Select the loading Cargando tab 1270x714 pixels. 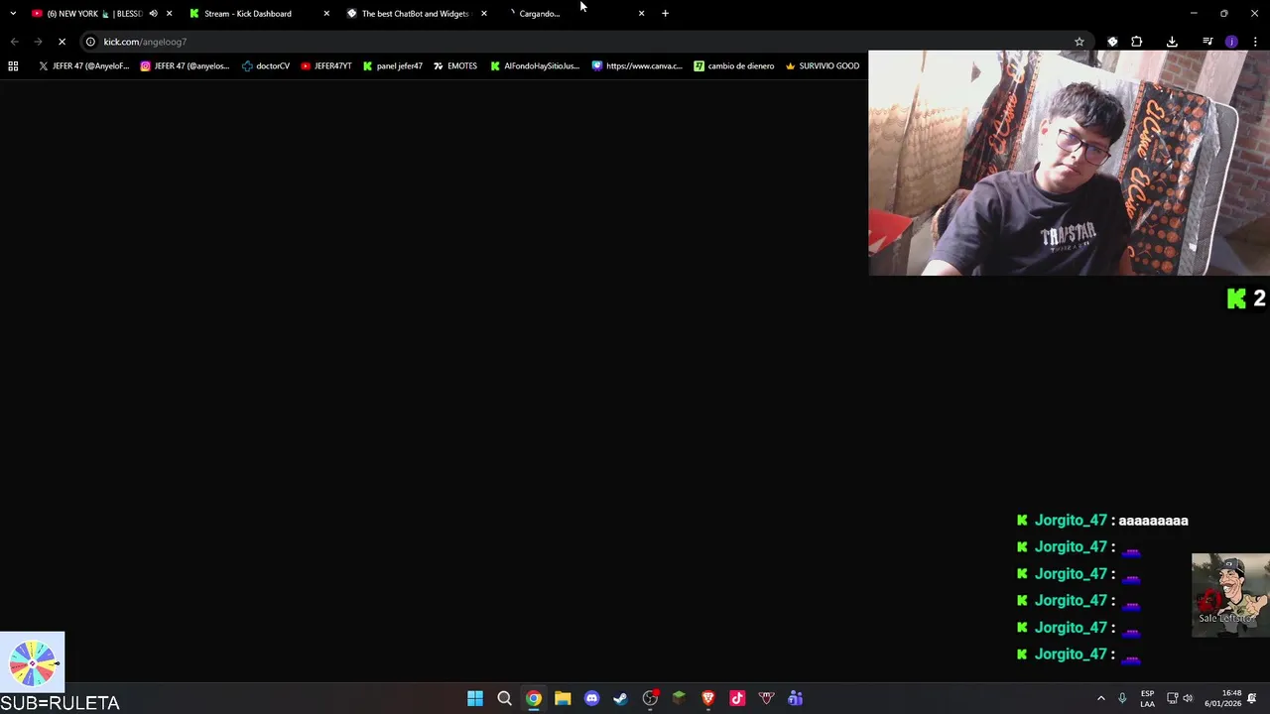click(x=540, y=14)
